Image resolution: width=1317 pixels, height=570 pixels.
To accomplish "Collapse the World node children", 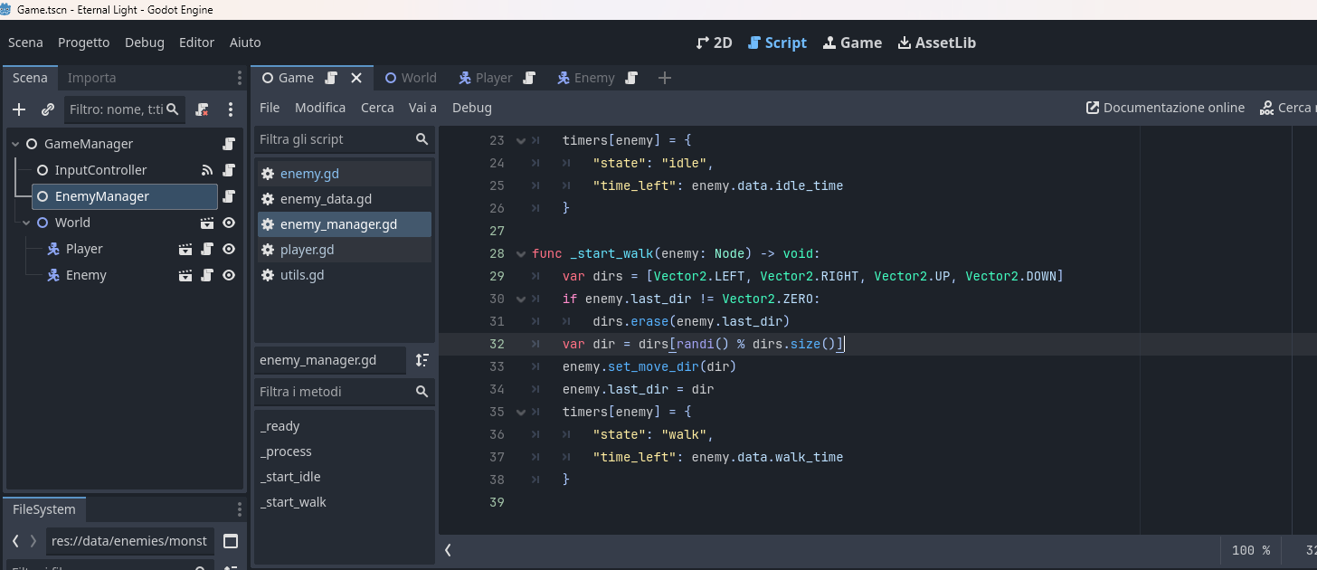I will (26, 223).
